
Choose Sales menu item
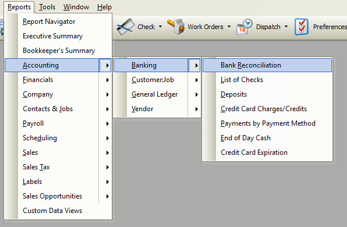click(58, 152)
